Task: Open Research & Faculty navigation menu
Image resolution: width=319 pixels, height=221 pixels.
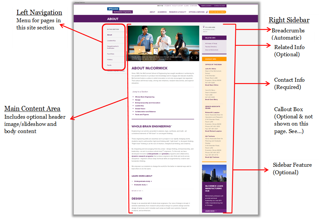Action: tap(177, 12)
